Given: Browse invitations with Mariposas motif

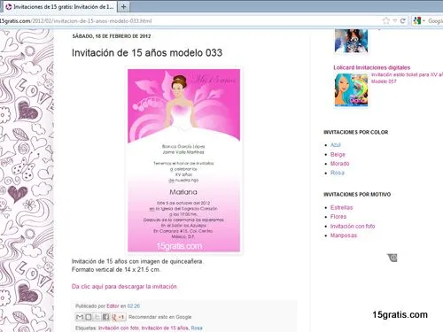Looking at the screenshot, I should click(x=344, y=235).
